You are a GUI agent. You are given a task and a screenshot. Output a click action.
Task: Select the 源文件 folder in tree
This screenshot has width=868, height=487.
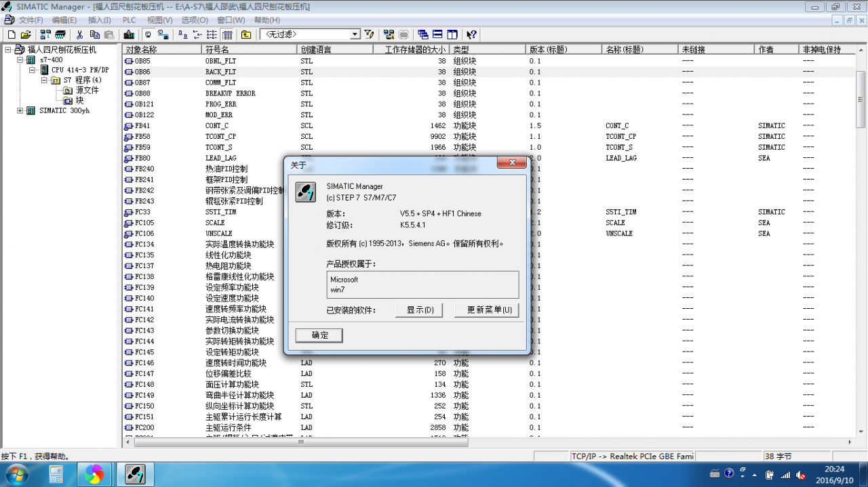click(87, 90)
